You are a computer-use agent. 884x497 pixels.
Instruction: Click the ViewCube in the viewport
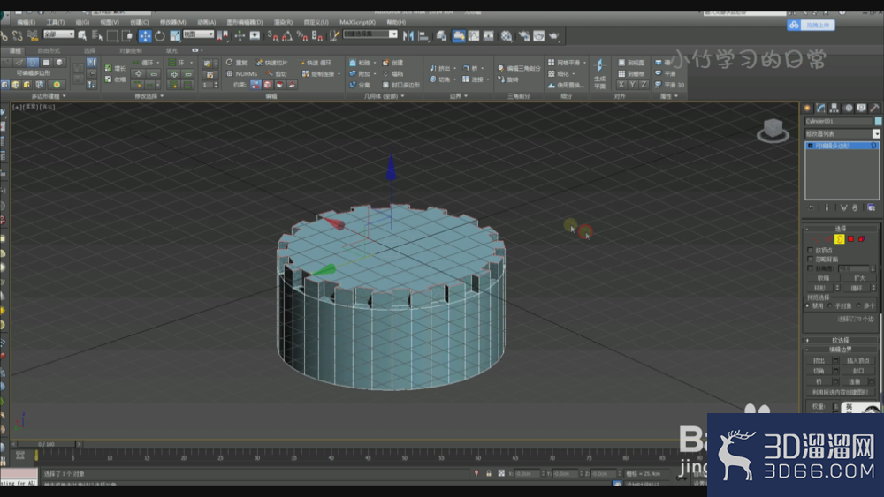point(773,130)
